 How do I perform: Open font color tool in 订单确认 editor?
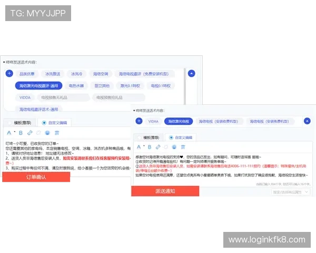9,133
